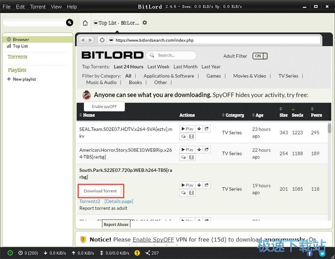Go to the home icon tab

(x=85, y=23)
